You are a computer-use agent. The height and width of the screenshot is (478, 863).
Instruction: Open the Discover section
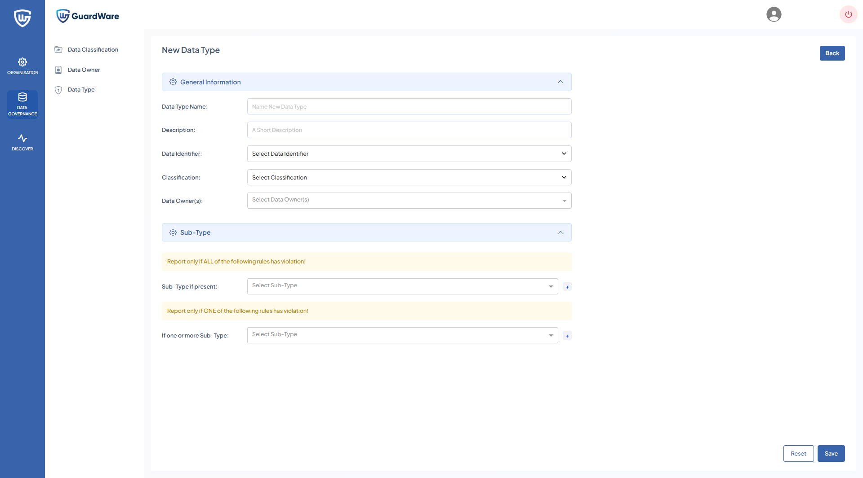point(22,142)
